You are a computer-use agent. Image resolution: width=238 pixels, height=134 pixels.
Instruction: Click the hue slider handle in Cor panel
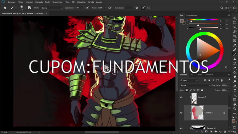191,22
